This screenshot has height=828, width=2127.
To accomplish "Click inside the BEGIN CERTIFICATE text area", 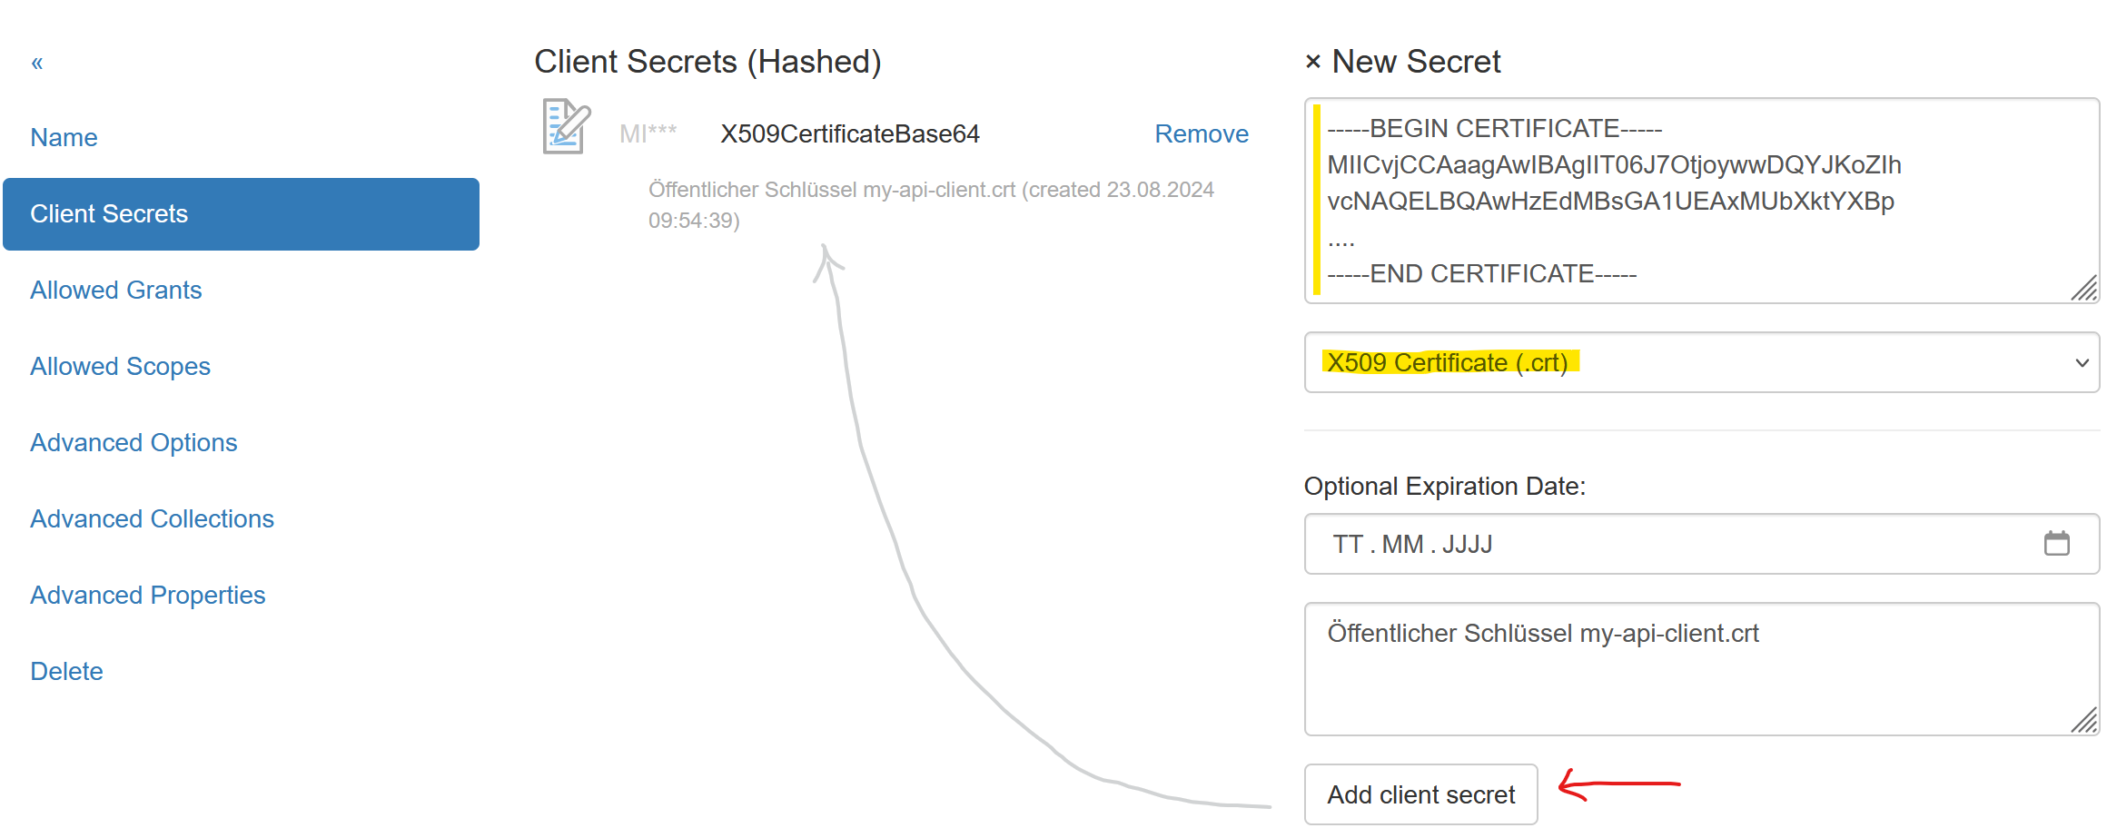I will click(x=1680, y=200).
